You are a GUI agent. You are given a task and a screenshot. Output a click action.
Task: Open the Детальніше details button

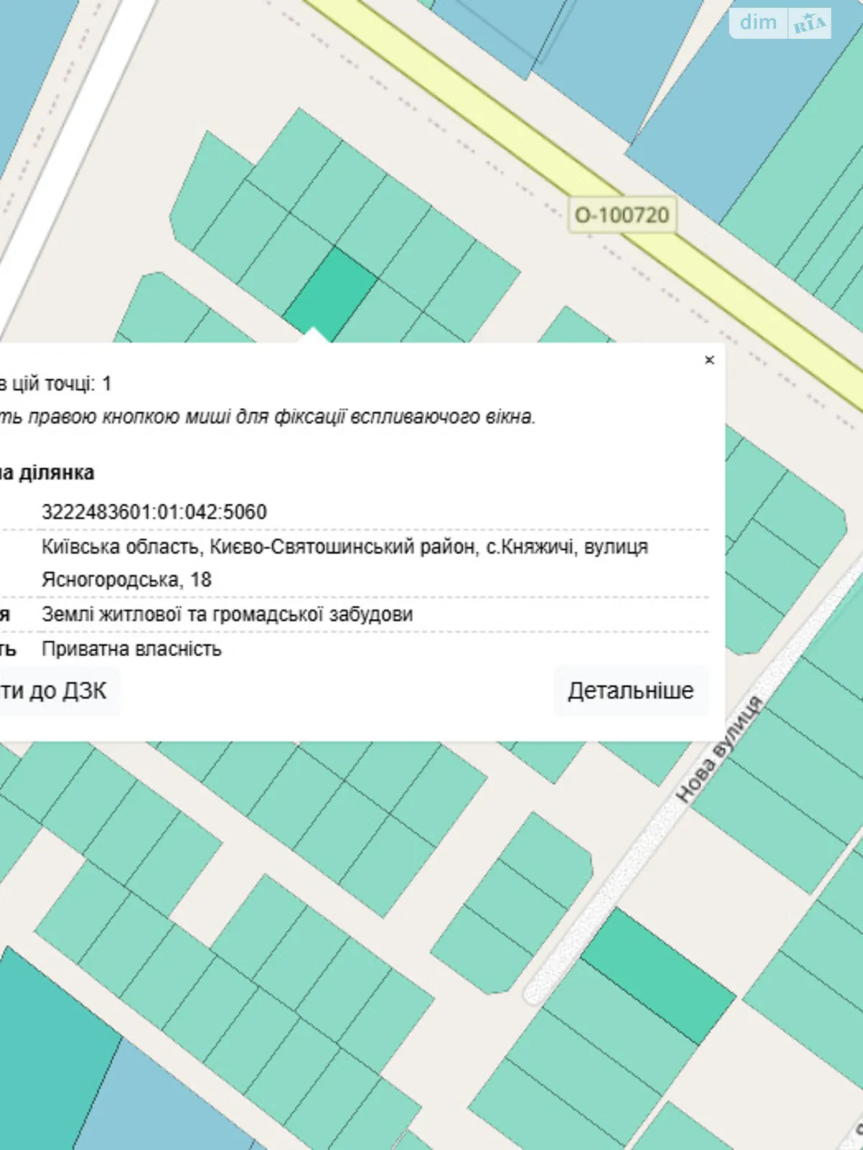click(x=630, y=691)
